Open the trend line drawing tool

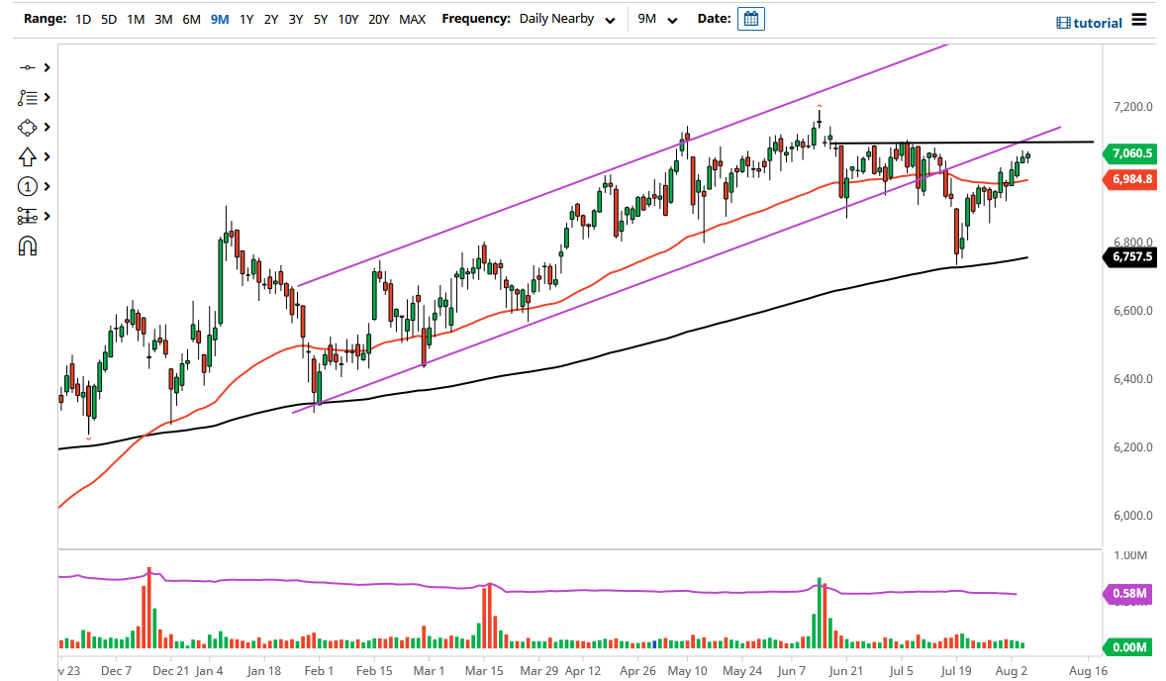click(x=27, y=97)
